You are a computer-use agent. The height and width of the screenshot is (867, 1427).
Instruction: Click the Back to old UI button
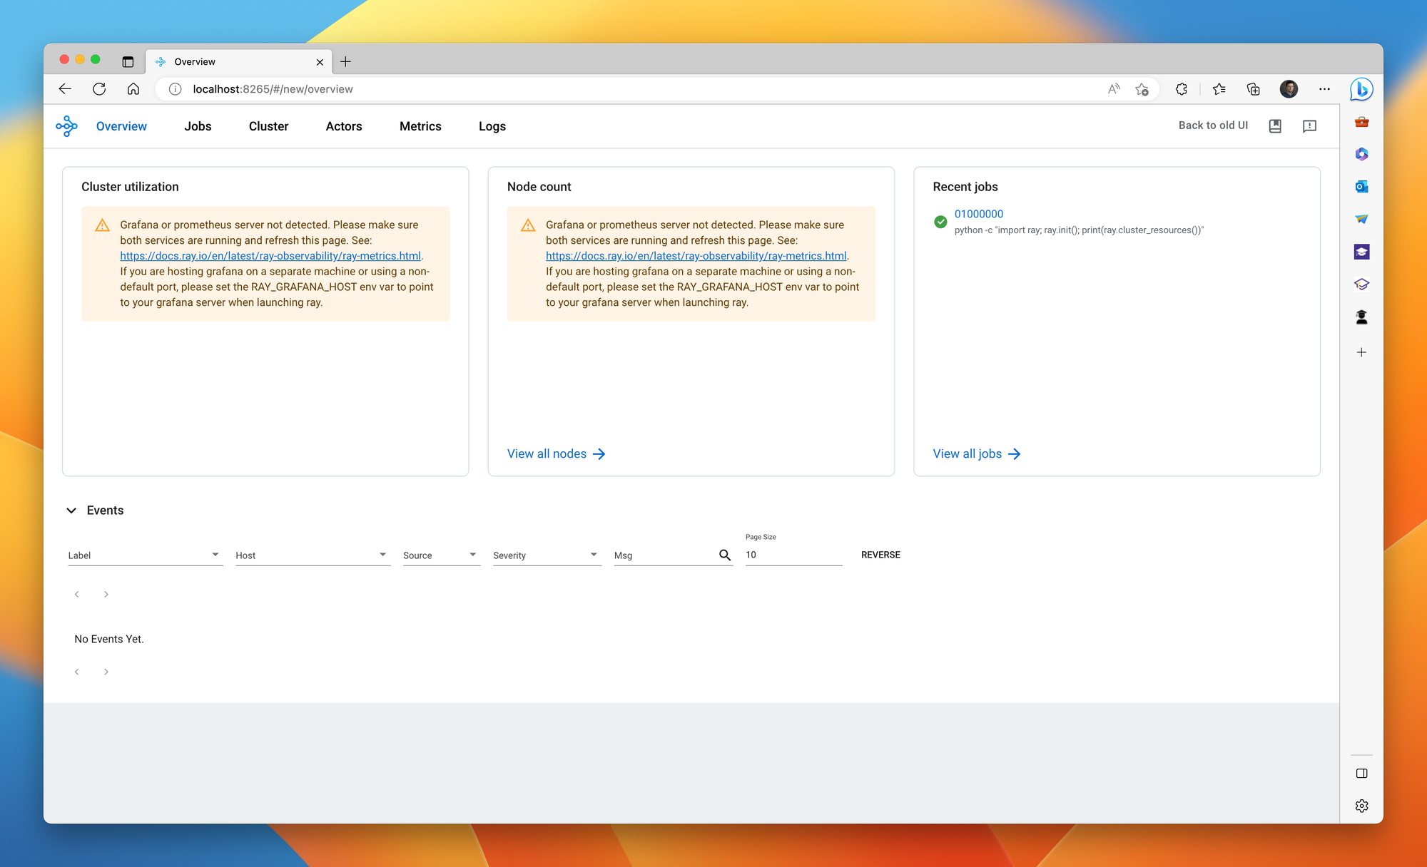point(1213,125)
